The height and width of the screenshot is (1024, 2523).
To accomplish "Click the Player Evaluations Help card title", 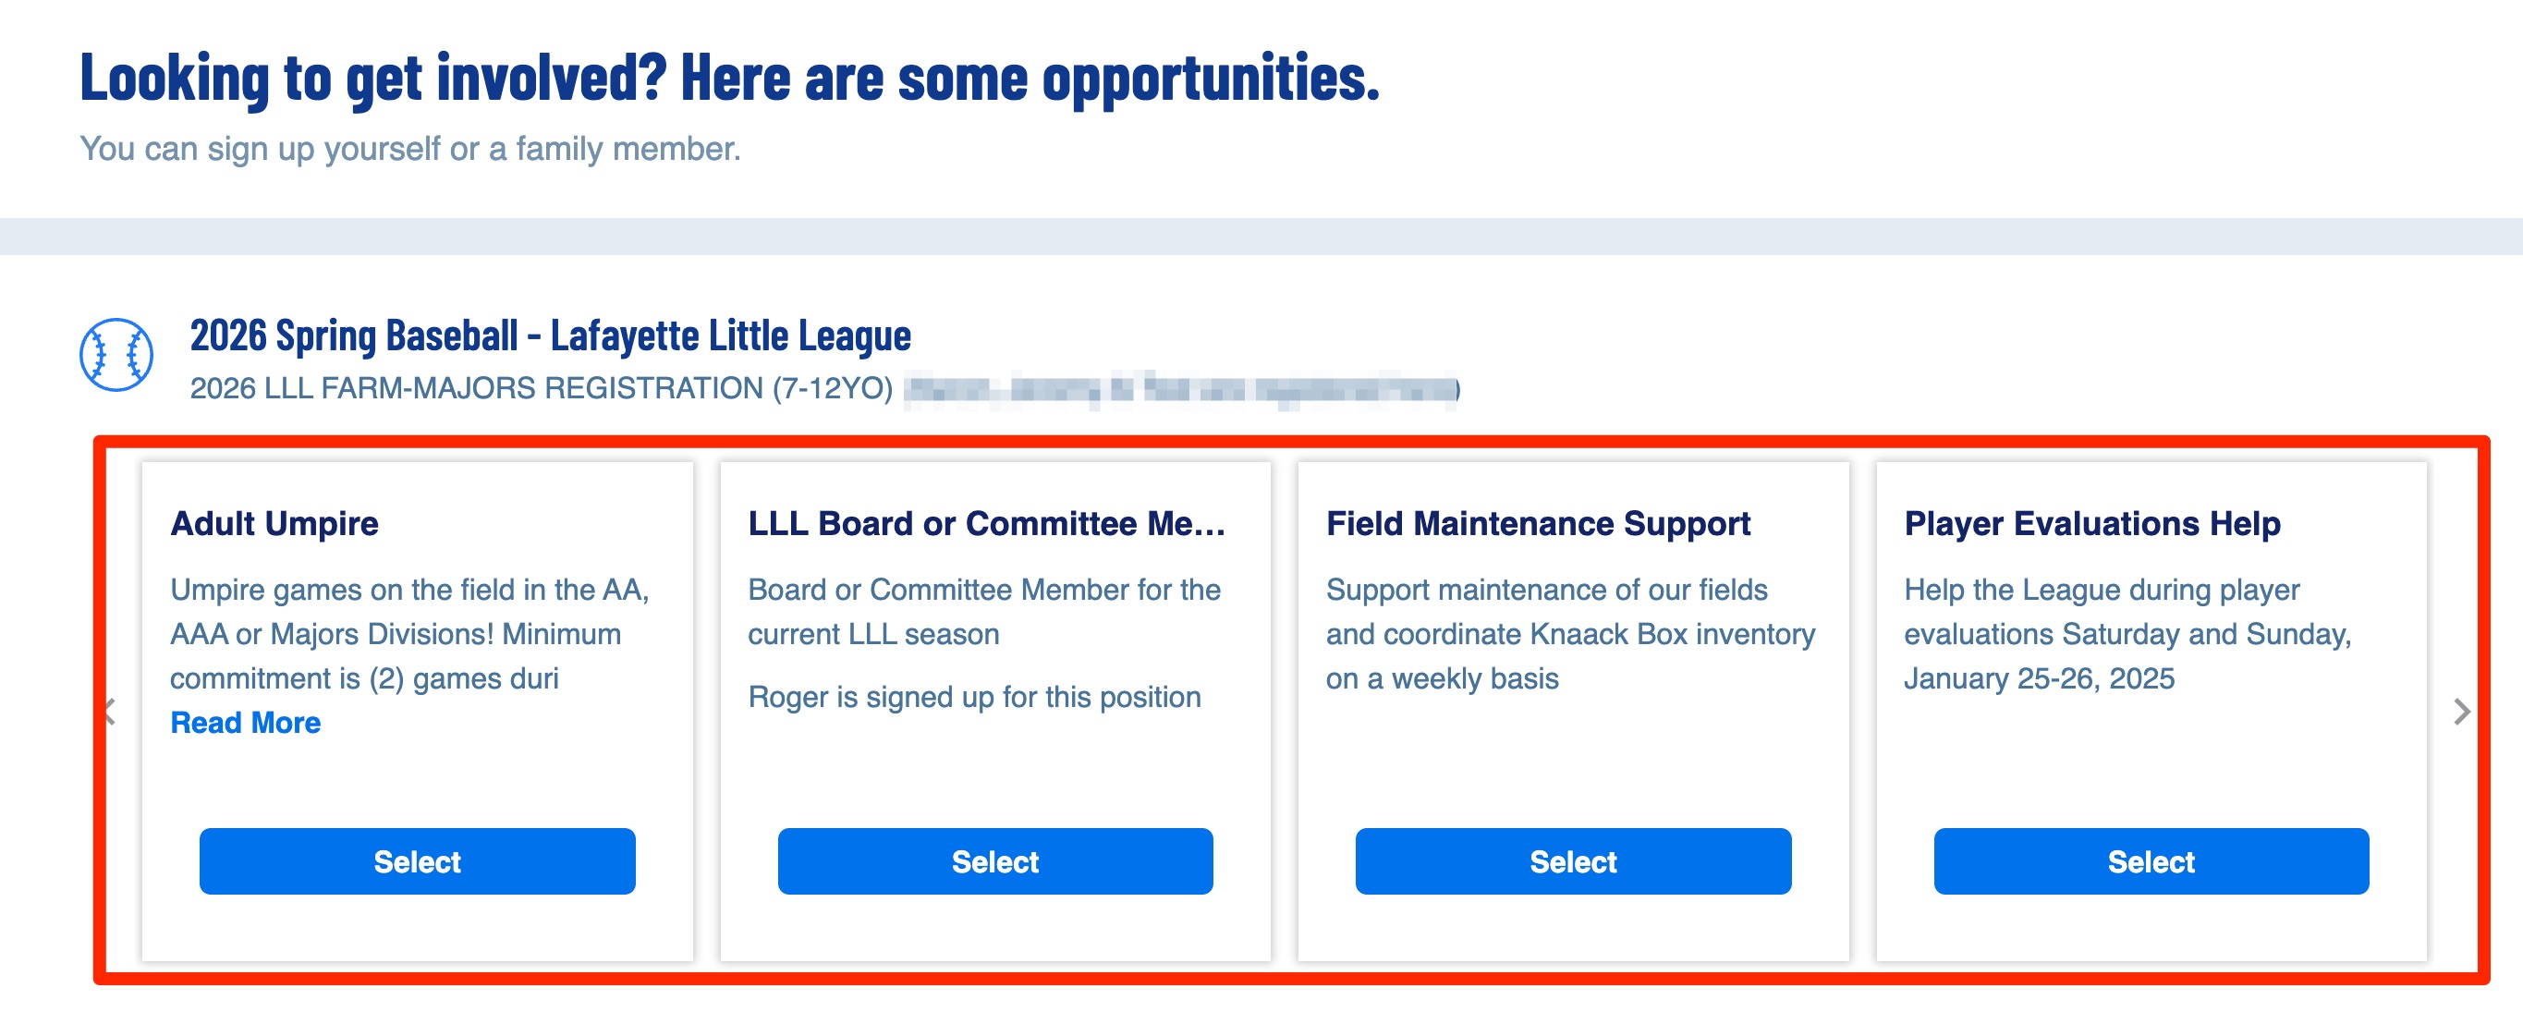I will click(x=2092, y=523).
